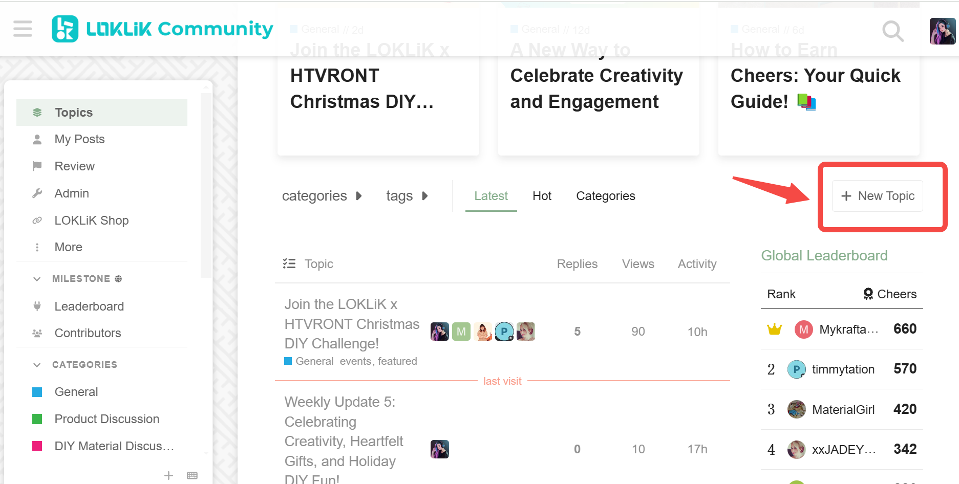Open the Join the LOKLiK x HTVRONT topic
Viewport: 959px width, 484px height.
coord(352,324)
